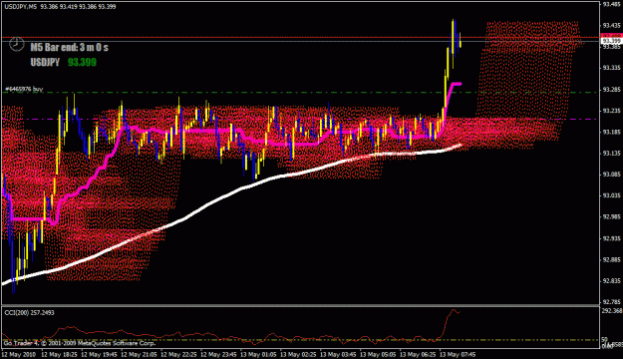This screenshot has width=623, height=359.
Task: Click the 12 May 22:25 time label
Action: [178, 354]
